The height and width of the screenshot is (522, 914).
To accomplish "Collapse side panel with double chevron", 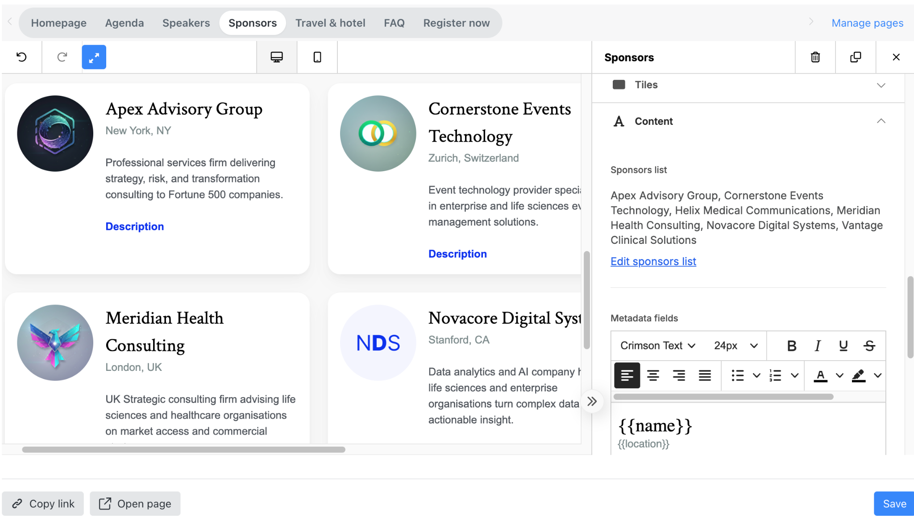I will coord(592,401).
